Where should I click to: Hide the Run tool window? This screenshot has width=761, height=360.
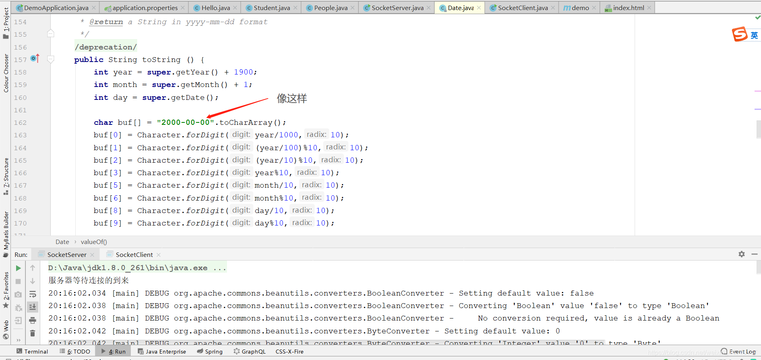(755, 254)
